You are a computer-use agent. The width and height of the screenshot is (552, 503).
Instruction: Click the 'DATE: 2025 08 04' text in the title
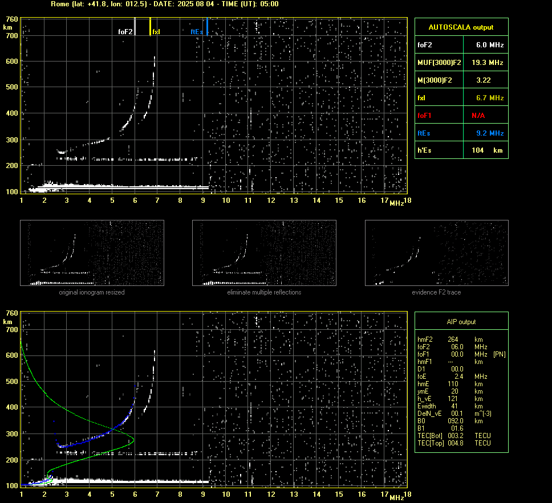(x=184, y=4)
